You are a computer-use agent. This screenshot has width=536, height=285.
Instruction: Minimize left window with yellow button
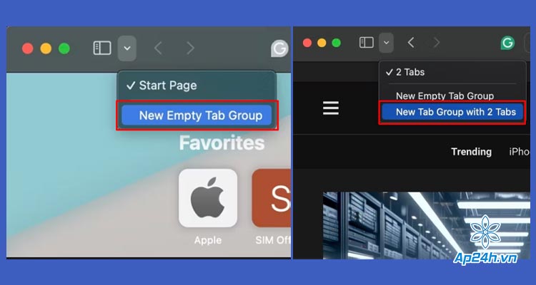coord(46,48)
